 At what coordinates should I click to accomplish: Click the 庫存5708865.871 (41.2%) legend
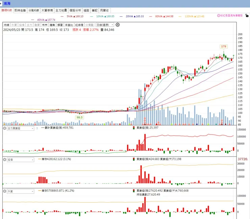pyautogui.click(x=56, y=191)
